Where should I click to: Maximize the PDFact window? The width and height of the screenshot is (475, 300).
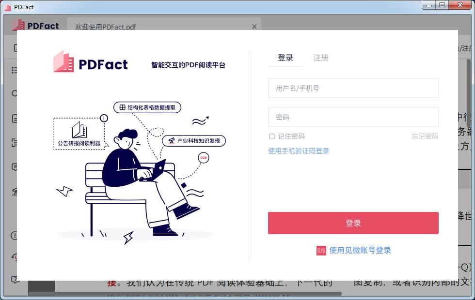pyautogui.click(x=442, y=5)
